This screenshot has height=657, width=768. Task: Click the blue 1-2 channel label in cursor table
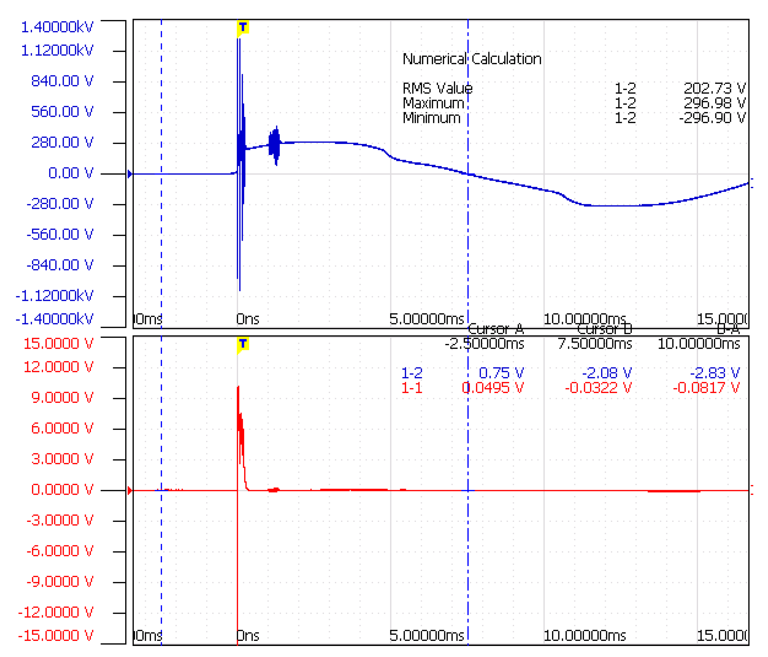[412, 373]
